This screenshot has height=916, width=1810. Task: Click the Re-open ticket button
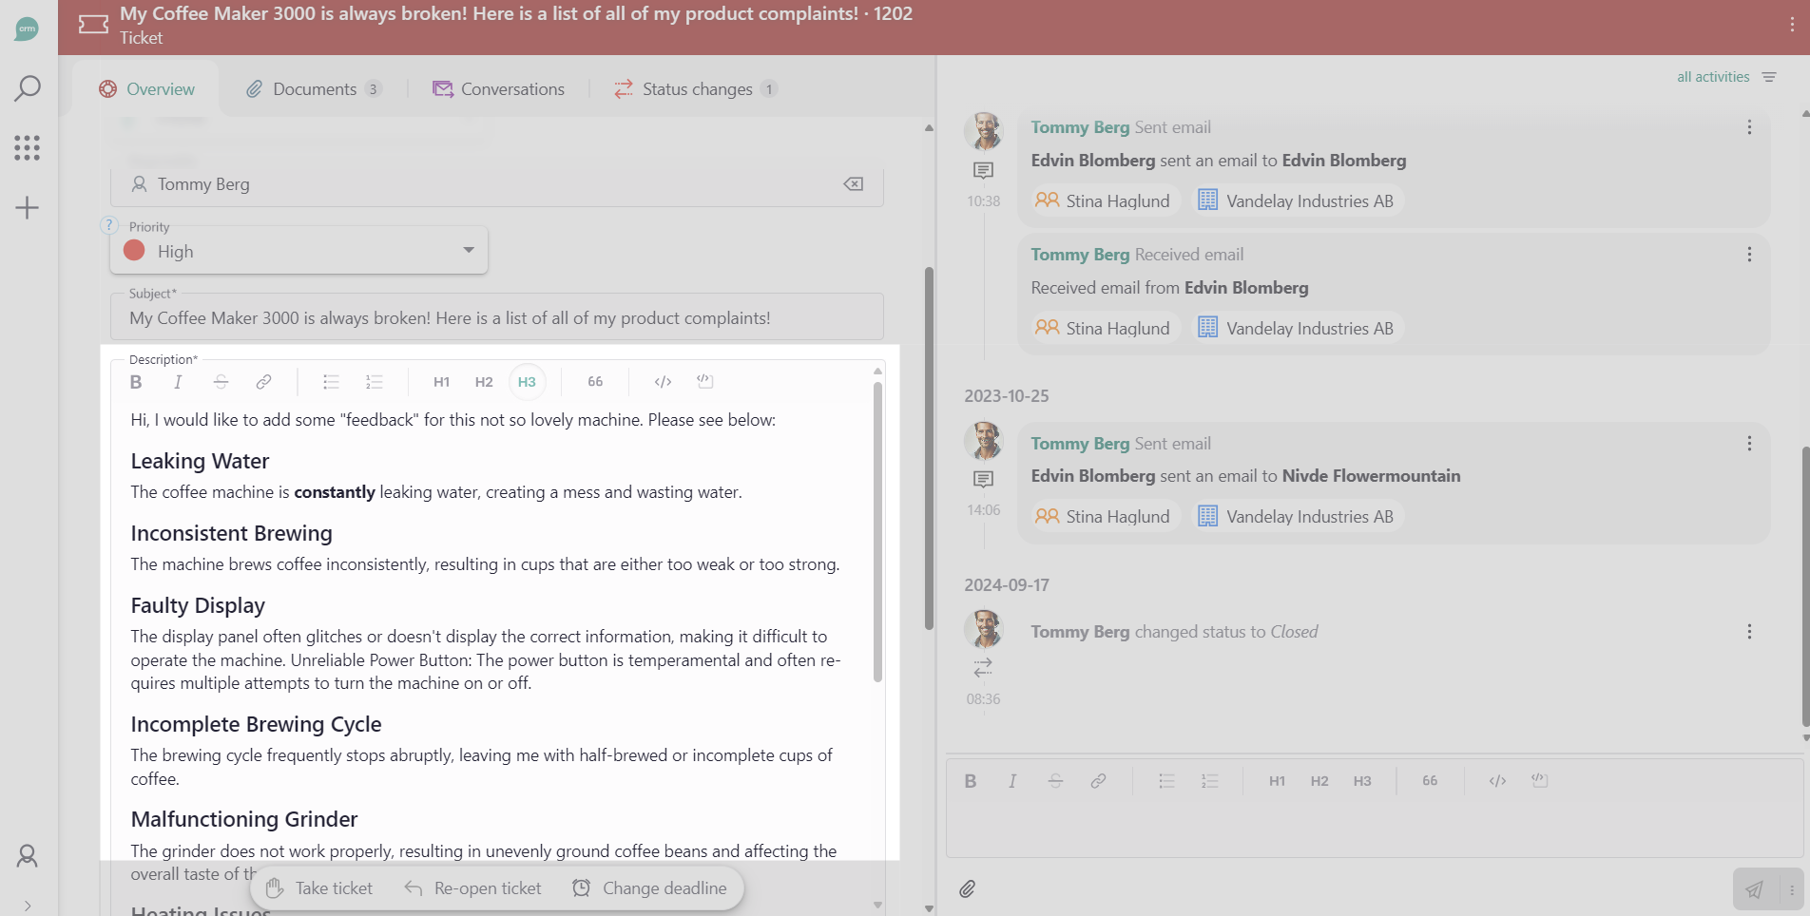[472, 888]
